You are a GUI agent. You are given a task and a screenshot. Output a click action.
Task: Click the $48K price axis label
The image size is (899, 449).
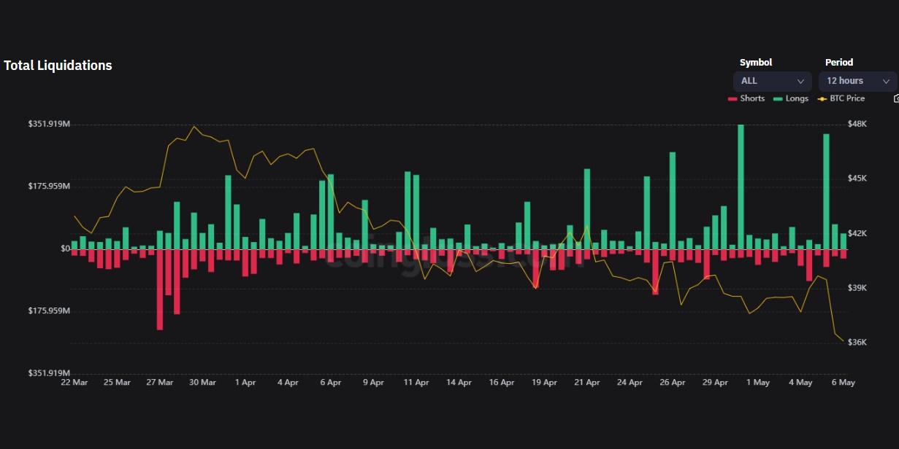coord(857,124)
